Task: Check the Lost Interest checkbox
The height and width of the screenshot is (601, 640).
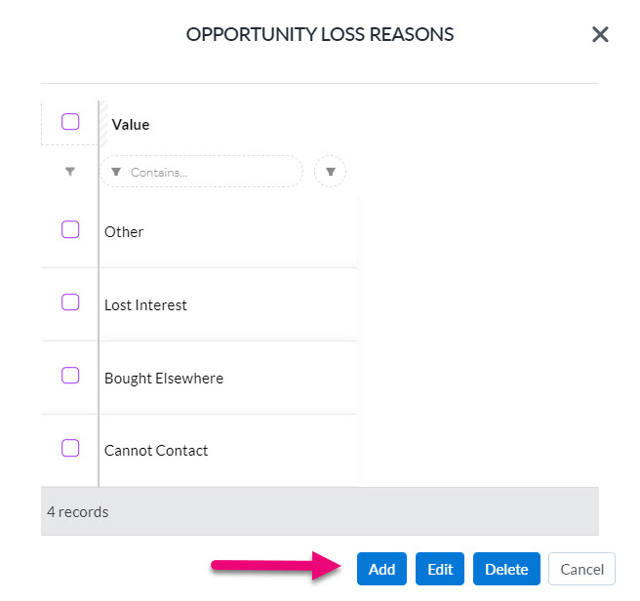Action: coord(70,302)
